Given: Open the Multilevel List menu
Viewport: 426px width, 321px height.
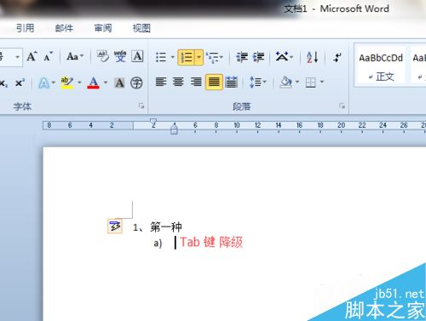Looking at the screenshot, I should pos(215,57).
